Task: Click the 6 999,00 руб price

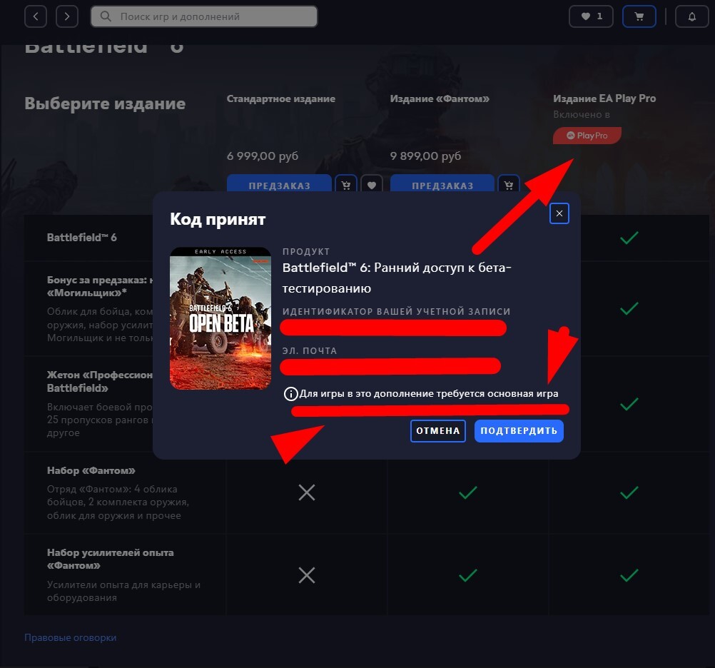Action: (x=263, y=156)
